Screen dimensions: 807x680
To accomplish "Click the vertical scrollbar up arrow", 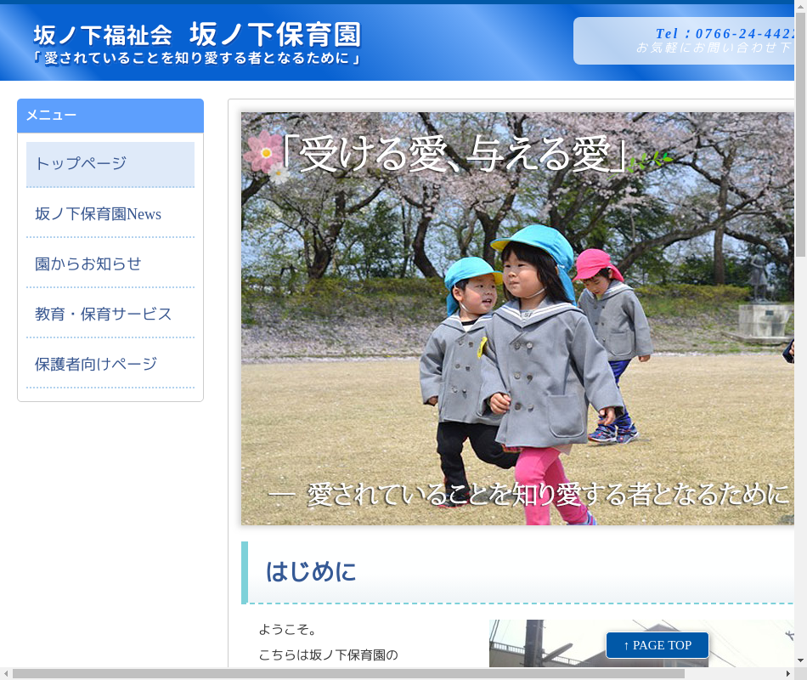I will [x=800, y=6].
